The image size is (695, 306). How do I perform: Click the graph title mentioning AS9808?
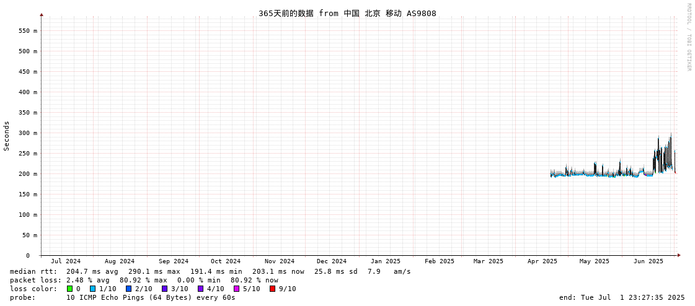coord(347,13)
